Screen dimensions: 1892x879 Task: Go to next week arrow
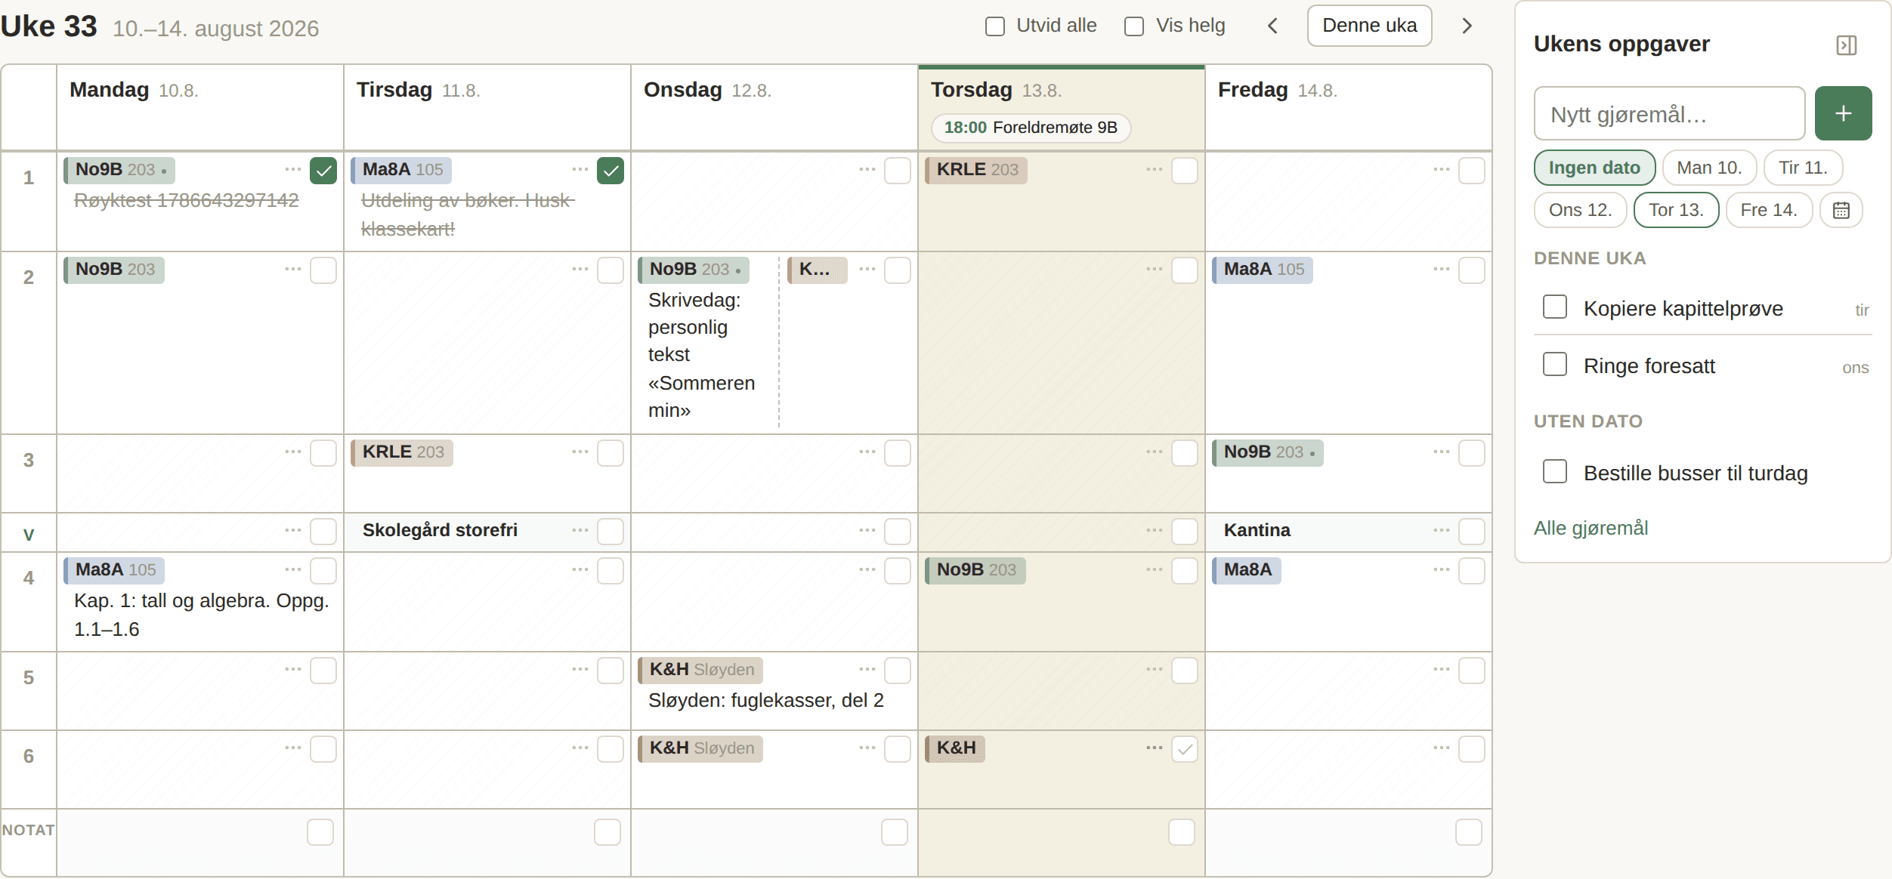(x=1467, y=26)
